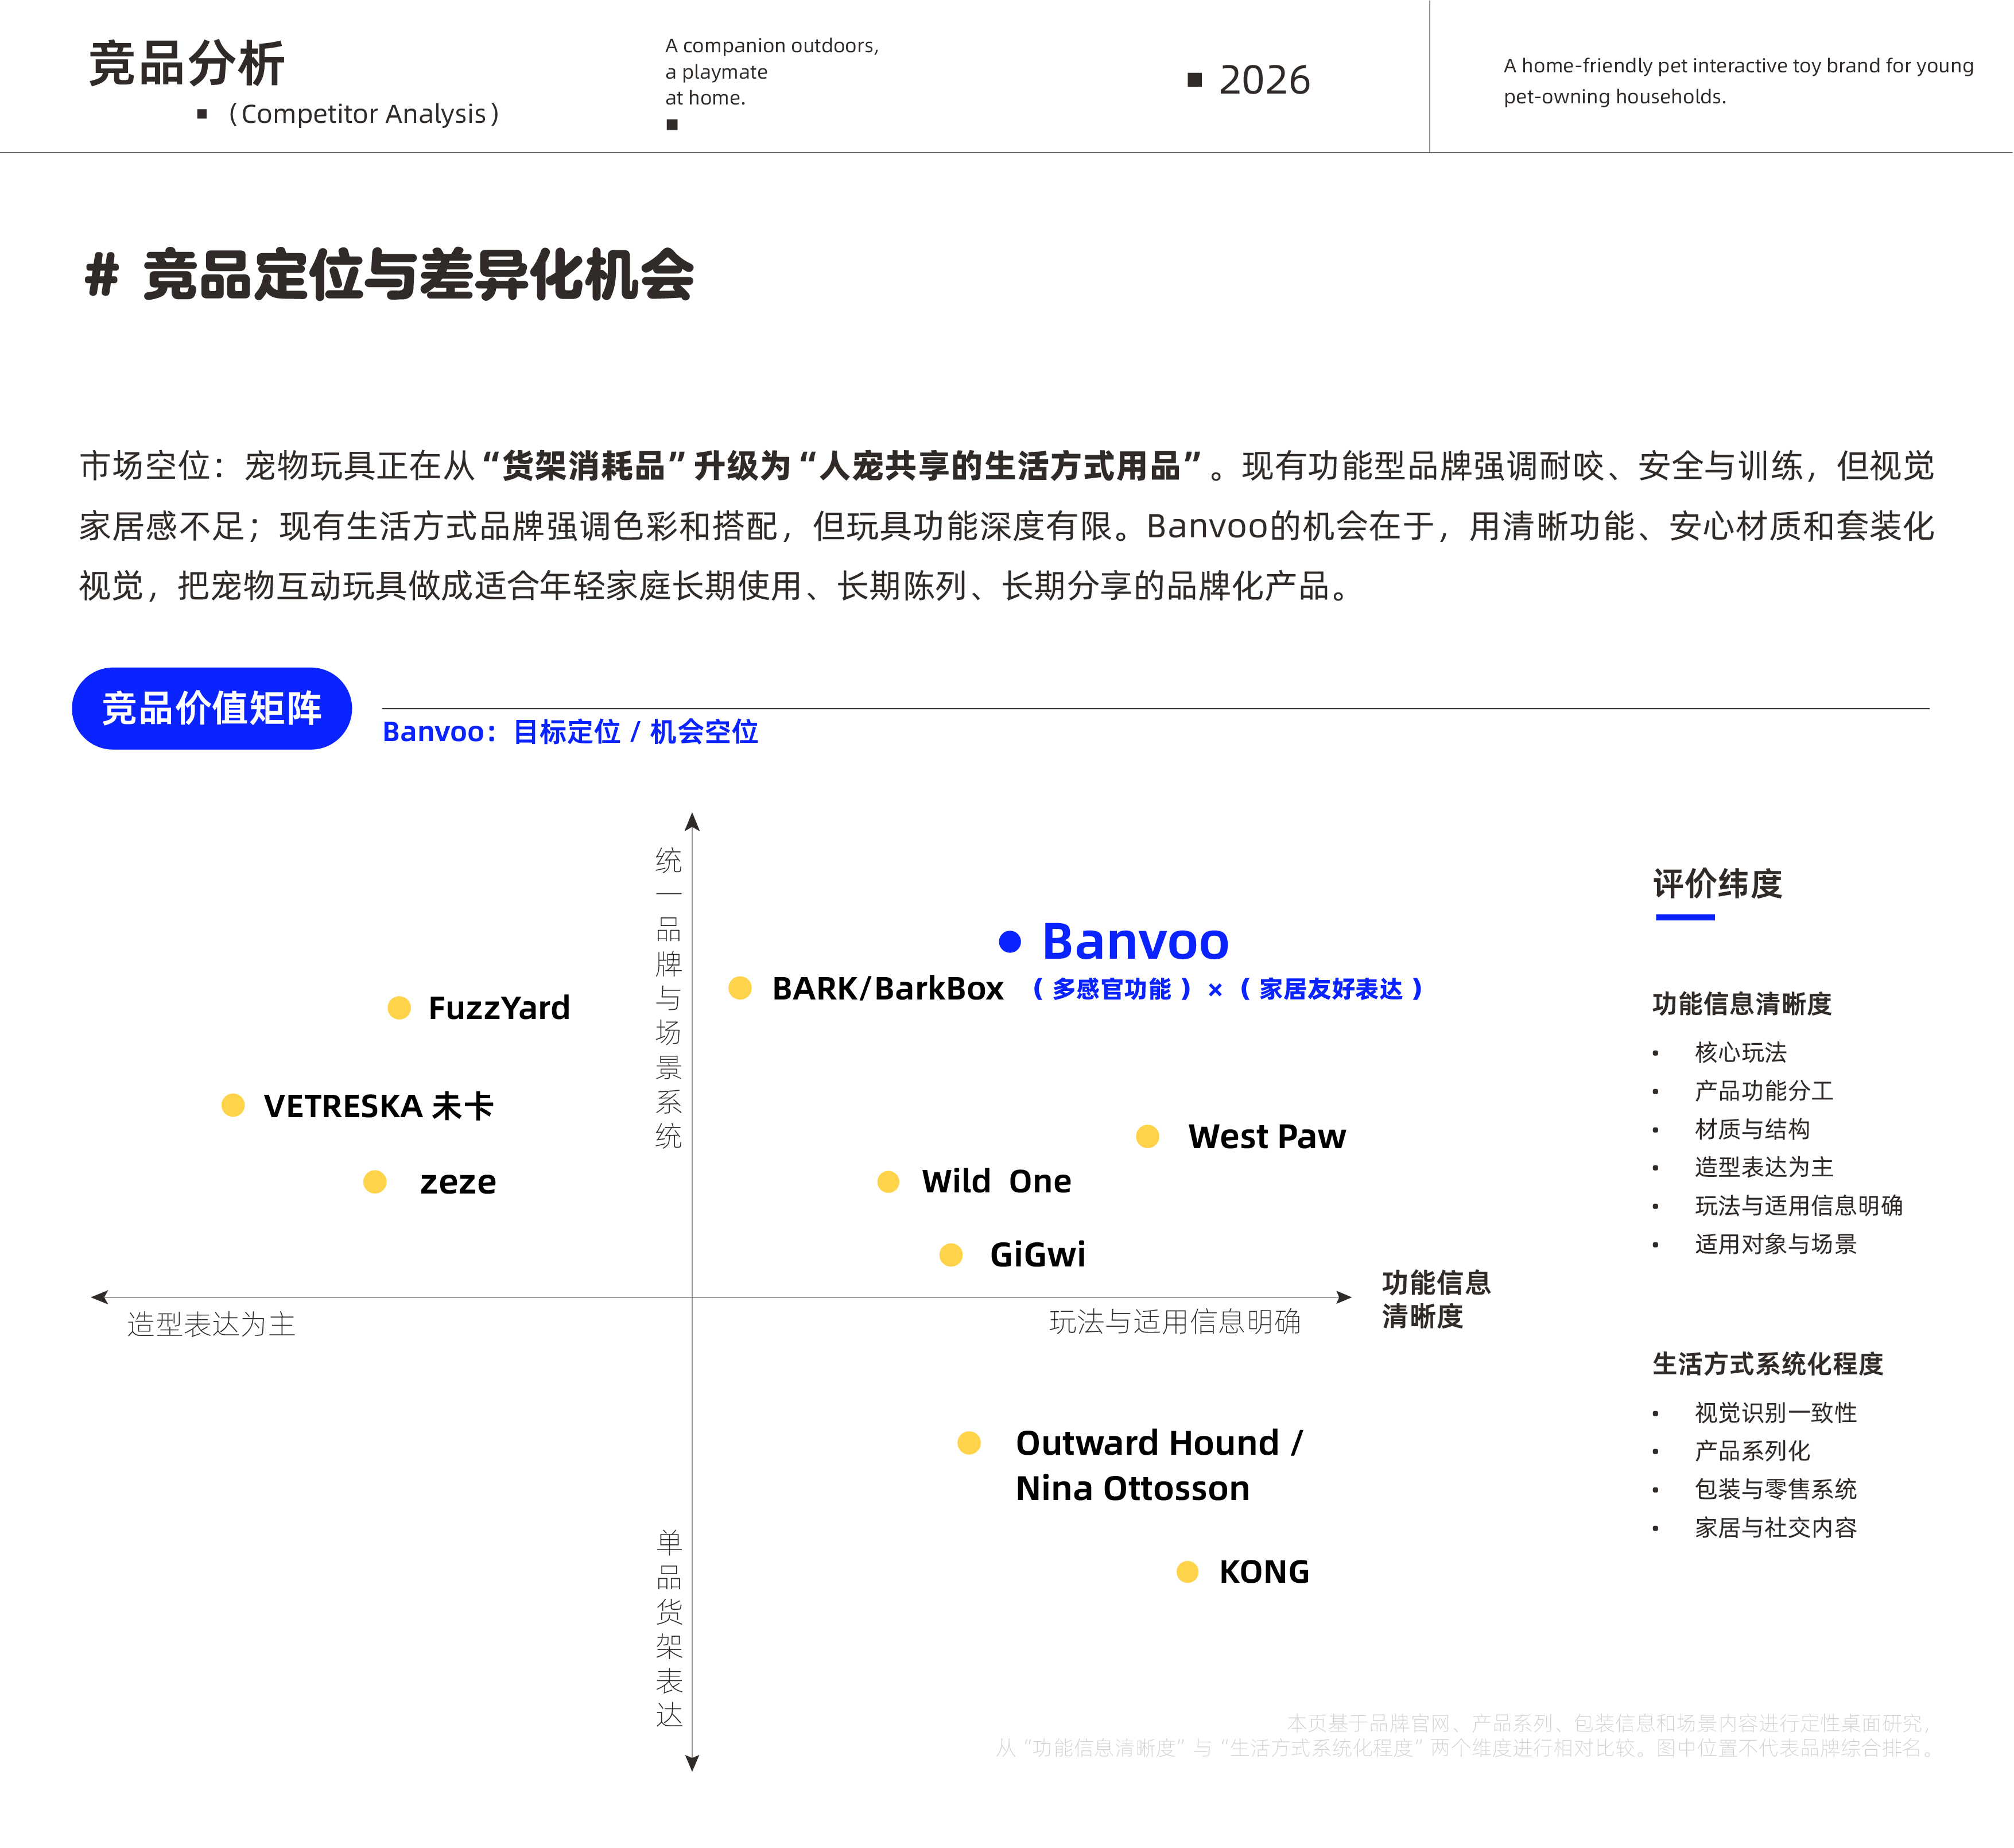
Task: Click the 功能信息清晰度 label at axis end
Action: pos(1435,1300)
